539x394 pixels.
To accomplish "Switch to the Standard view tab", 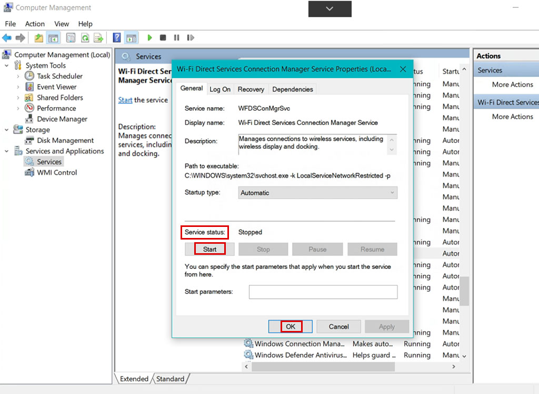I will 170,379.
